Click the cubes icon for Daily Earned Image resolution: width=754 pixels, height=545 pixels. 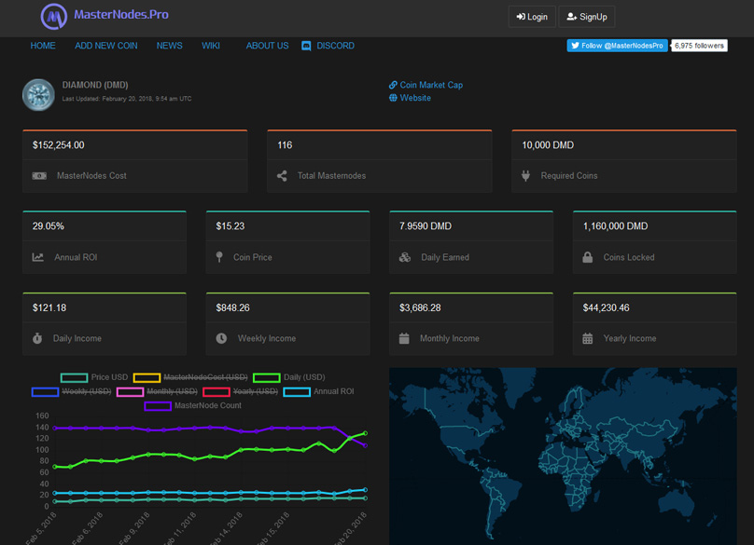coord(405,257)
